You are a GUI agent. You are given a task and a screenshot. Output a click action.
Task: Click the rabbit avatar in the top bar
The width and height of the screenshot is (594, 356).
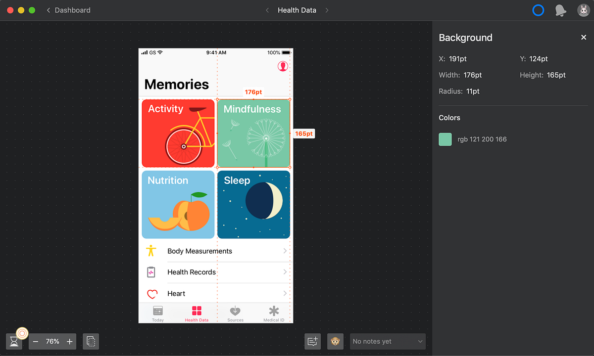583,10
